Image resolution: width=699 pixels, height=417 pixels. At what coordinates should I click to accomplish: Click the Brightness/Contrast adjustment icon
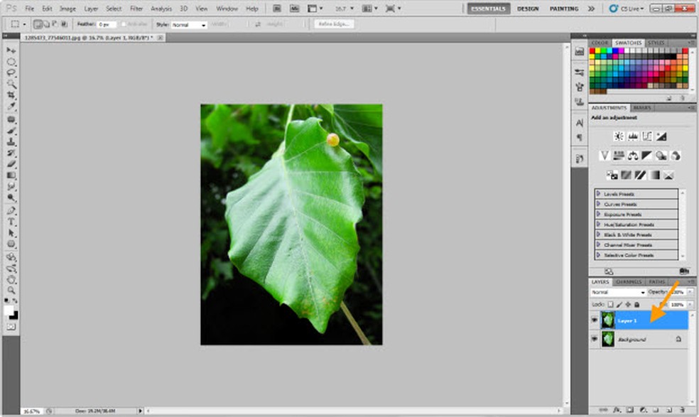[619, 136]
